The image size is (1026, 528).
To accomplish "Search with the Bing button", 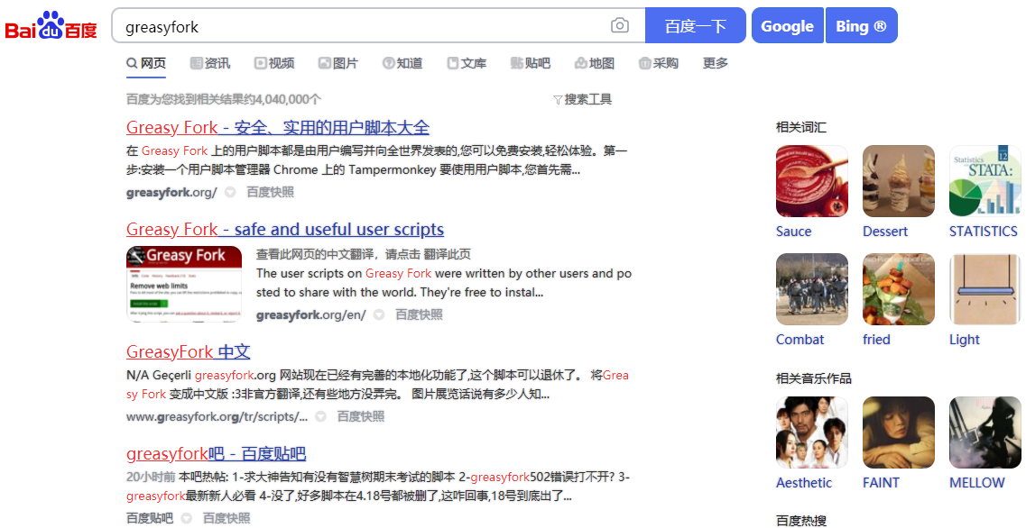I will (x=861, y=25).
